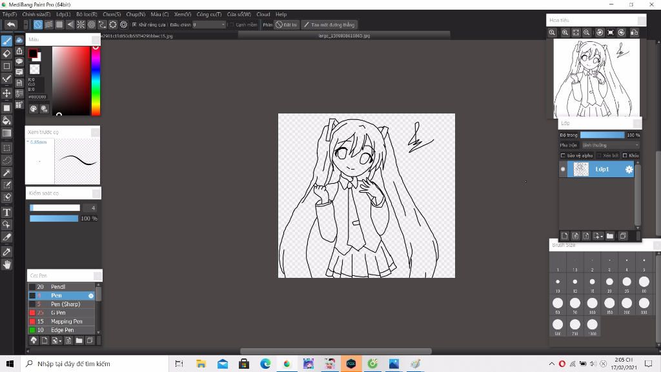Open Lớp1 layer settings gear
Image resolution: width=661 pixels, height=372 pixels.
[x=629, y=169]
